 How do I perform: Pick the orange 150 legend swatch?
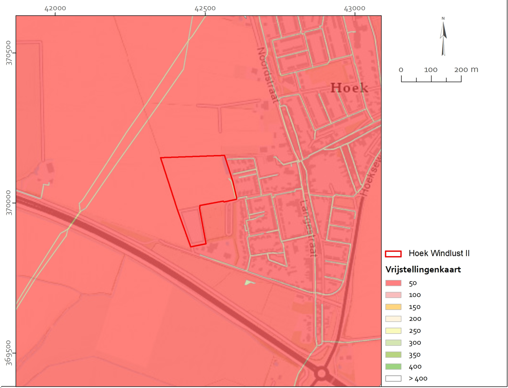[x=393, y=307]
